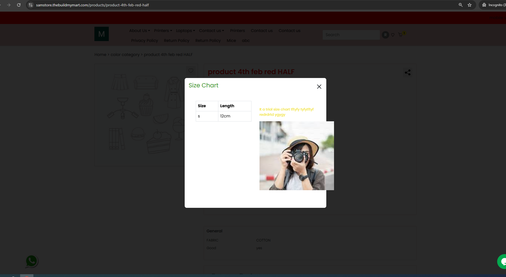This screenshot has height=277, width=506.
Task: Click the product 4th feb red HALF breadcrumb
Action: pyautogui.click(x=168, y=55)
